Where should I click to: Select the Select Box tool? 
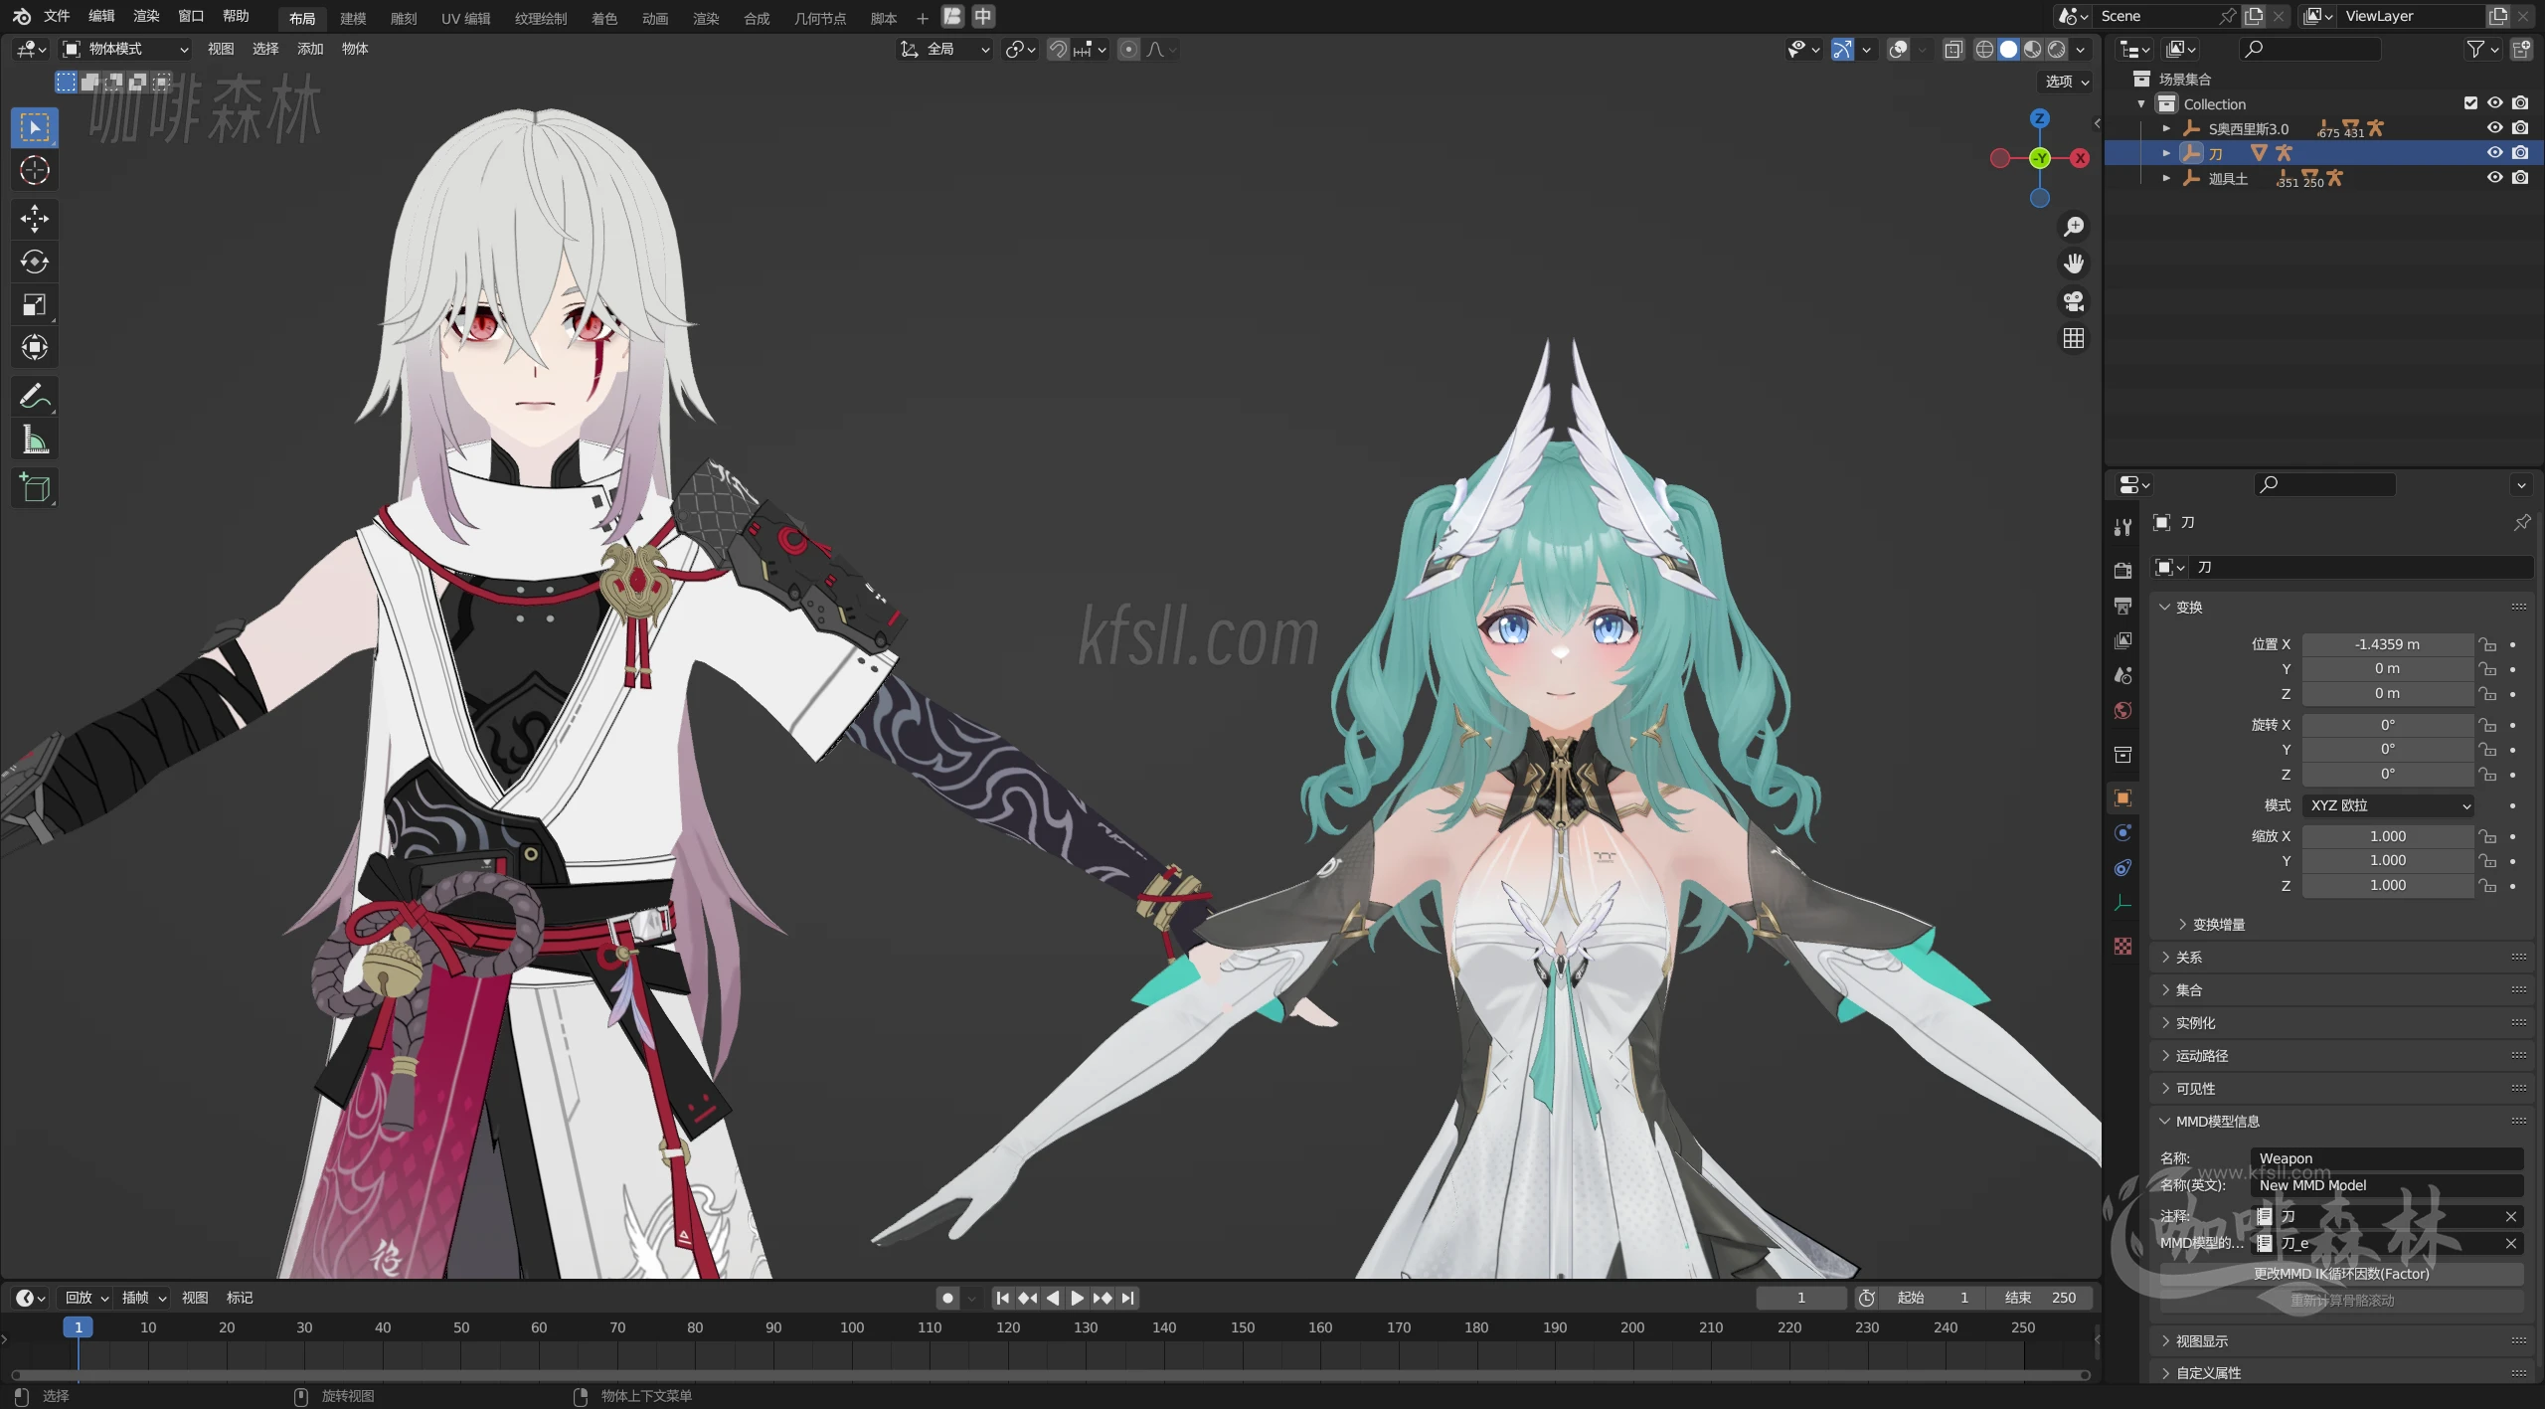coord(35,127)
